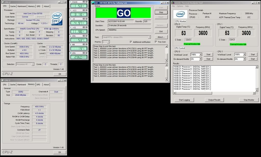
Task: Open CPU 0 Workload Level dropdown
Action: click(201, 55)
